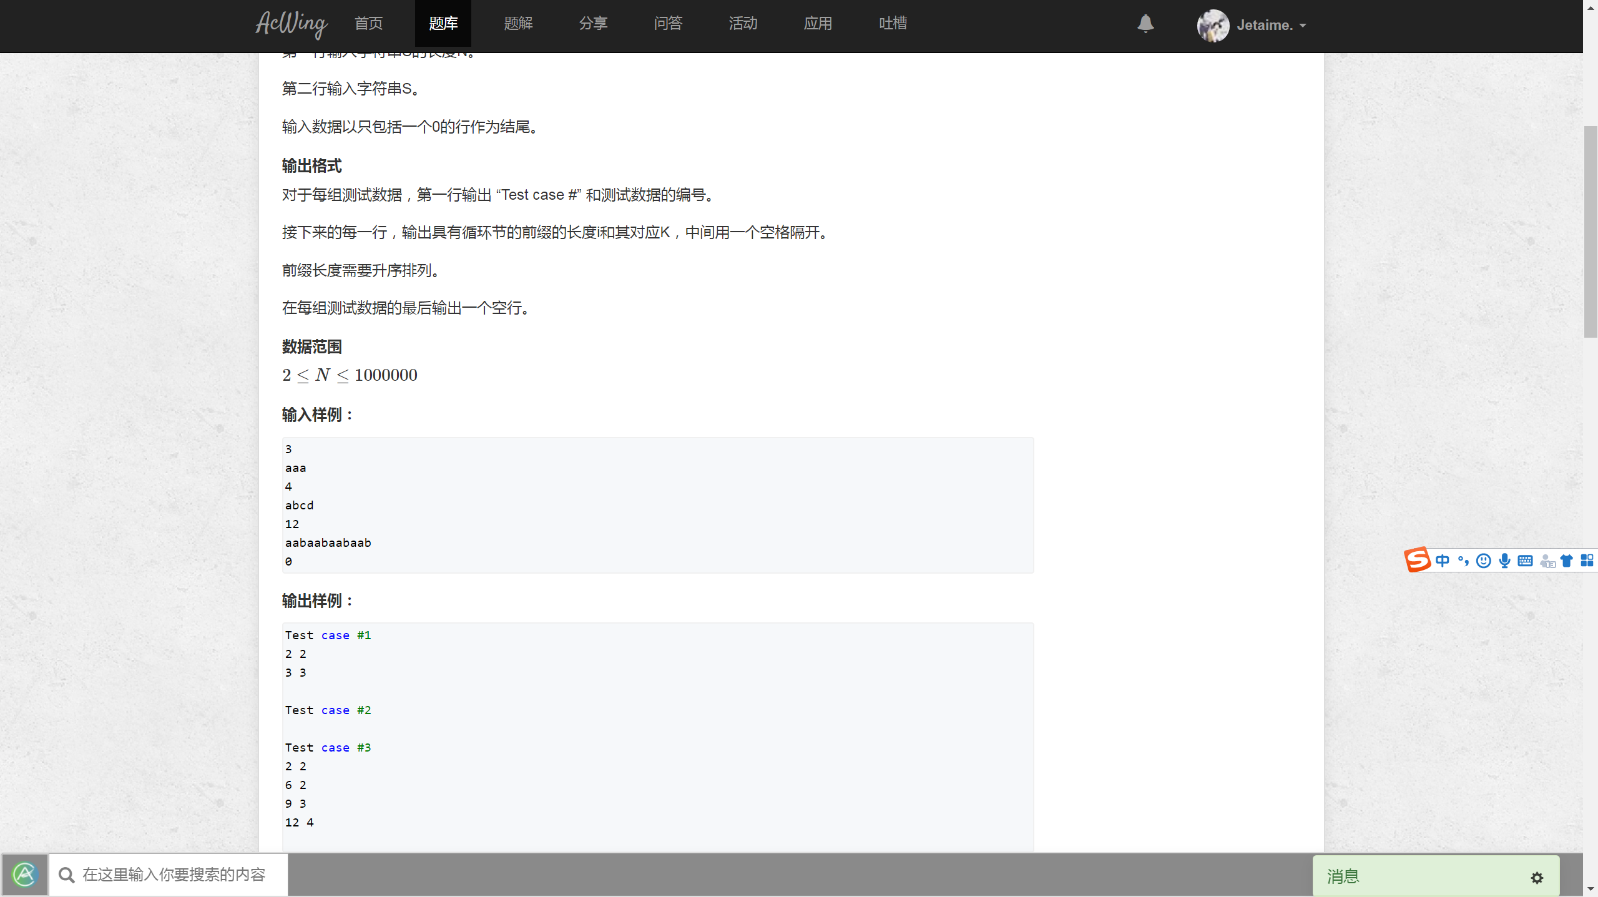
Task: Click the AcWing logo icon in bottom-left corner
Action: tap(24, 874)
